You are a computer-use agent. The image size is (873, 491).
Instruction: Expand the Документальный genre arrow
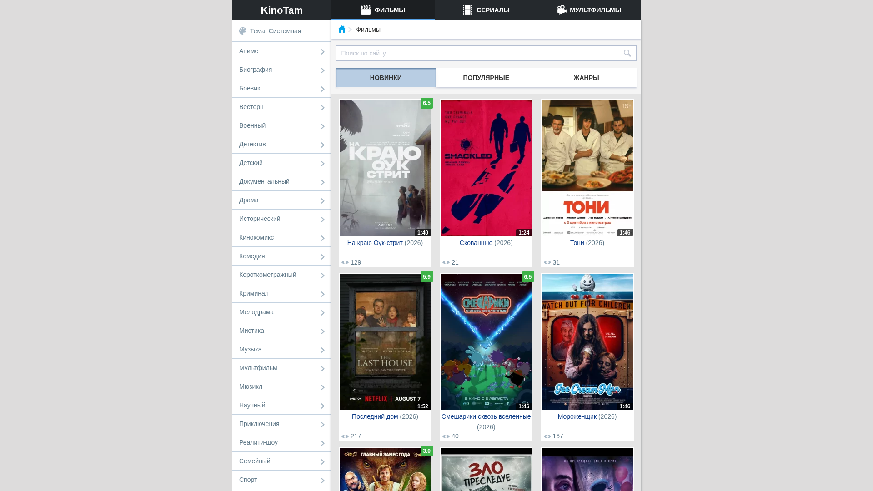click(323, 182)
